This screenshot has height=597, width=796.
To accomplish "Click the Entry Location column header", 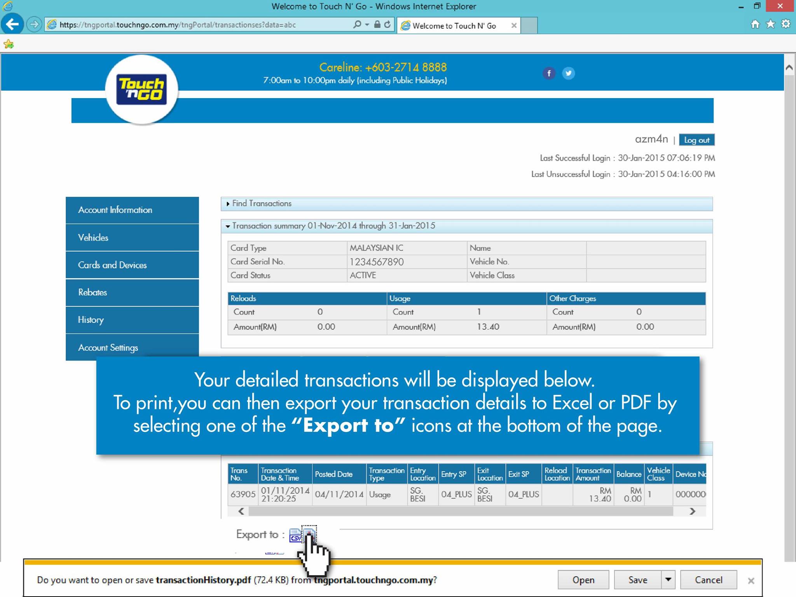I will click(423, 474).
